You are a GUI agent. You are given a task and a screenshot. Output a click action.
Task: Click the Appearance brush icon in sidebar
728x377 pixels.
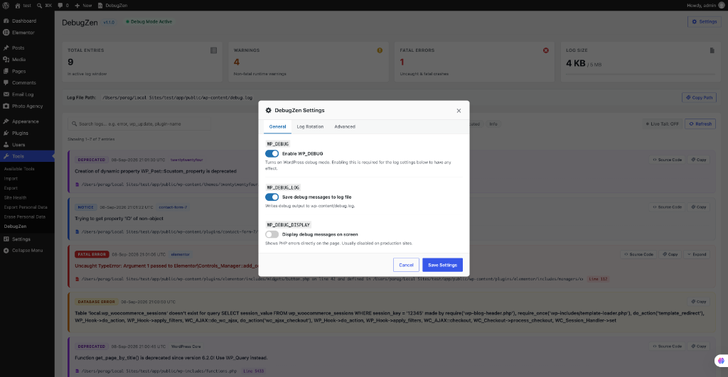coord(6,121)
